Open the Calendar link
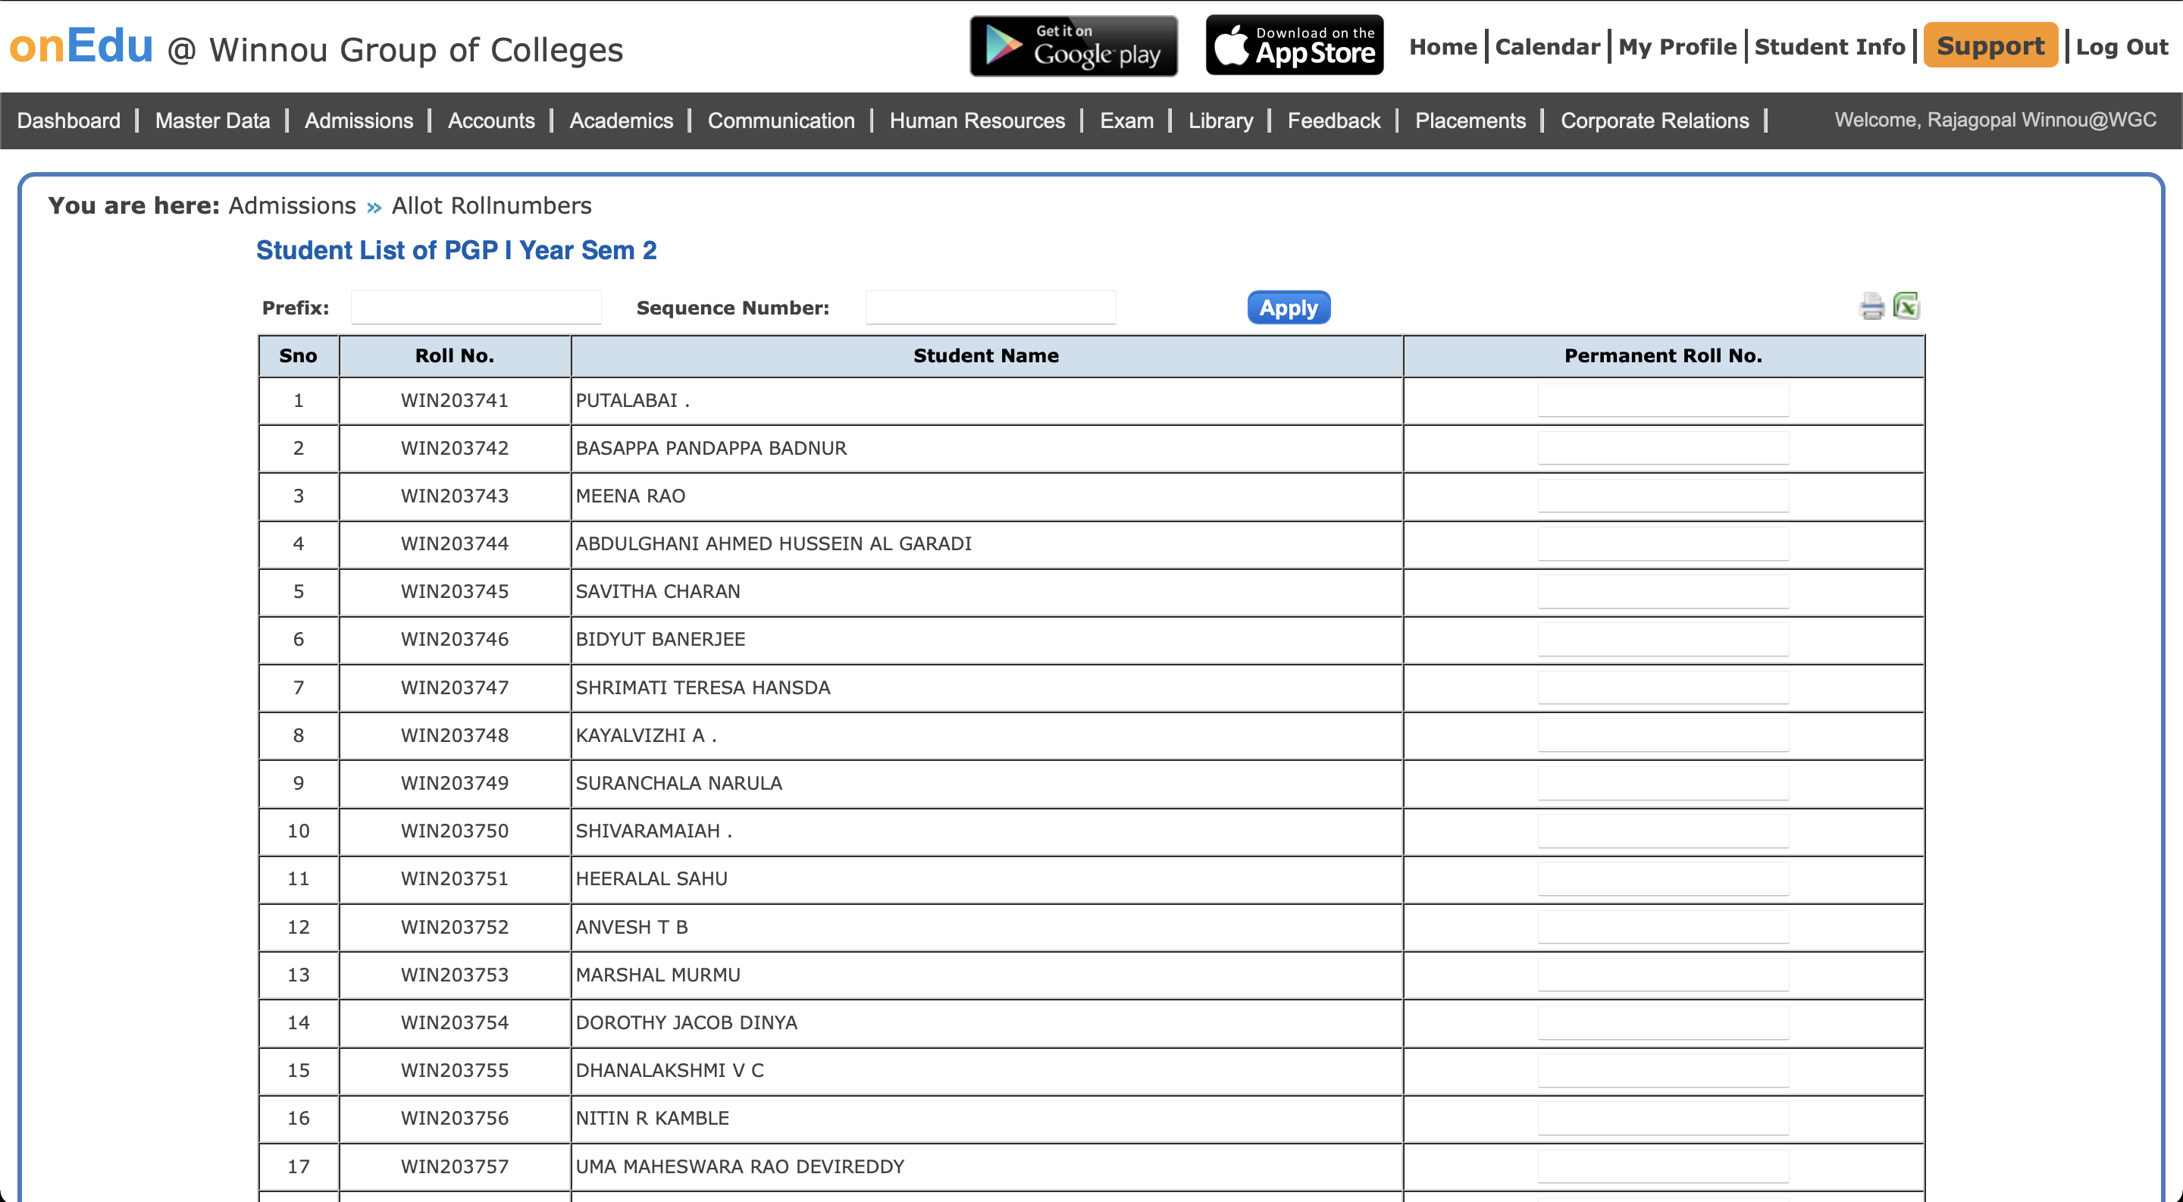The image size is (2183, 1202). click(x=1546, y=48)
